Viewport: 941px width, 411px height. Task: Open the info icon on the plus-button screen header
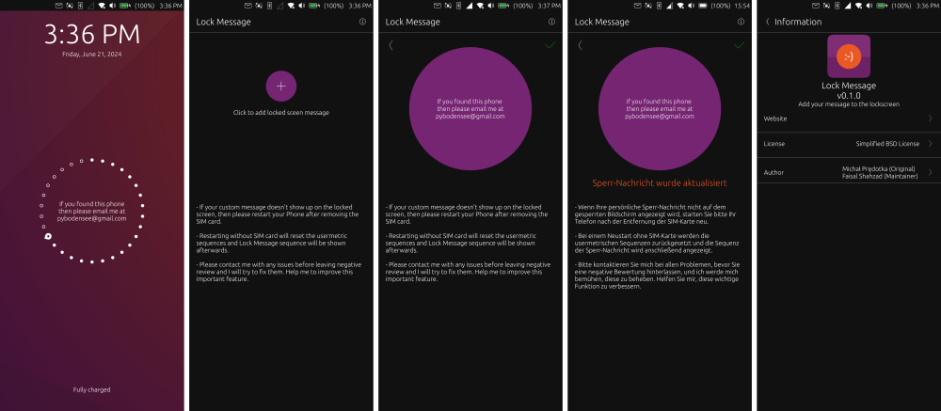(x=362, y=22)
